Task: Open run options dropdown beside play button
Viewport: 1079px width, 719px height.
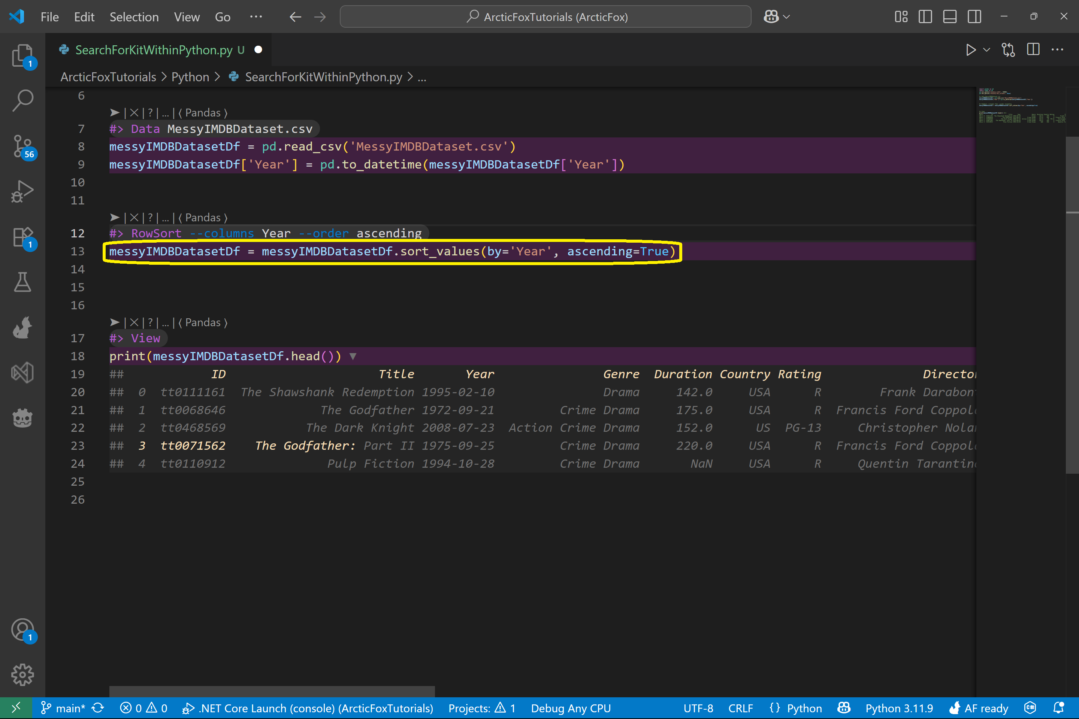Action: (x=987, y=49)
